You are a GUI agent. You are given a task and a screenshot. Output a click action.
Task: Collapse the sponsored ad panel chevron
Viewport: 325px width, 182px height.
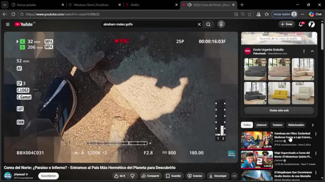tap(312, 51)
